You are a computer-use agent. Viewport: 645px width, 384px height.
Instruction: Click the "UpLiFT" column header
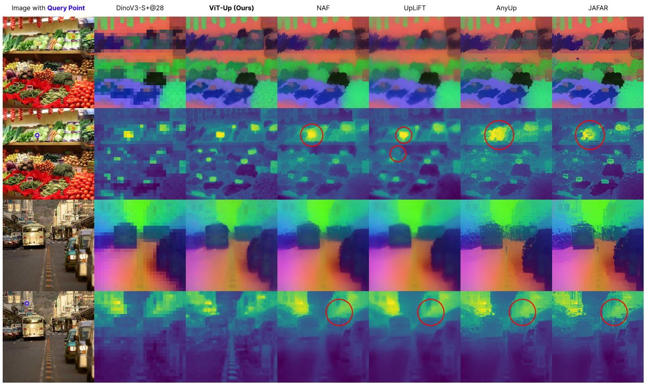pos(414,8)
